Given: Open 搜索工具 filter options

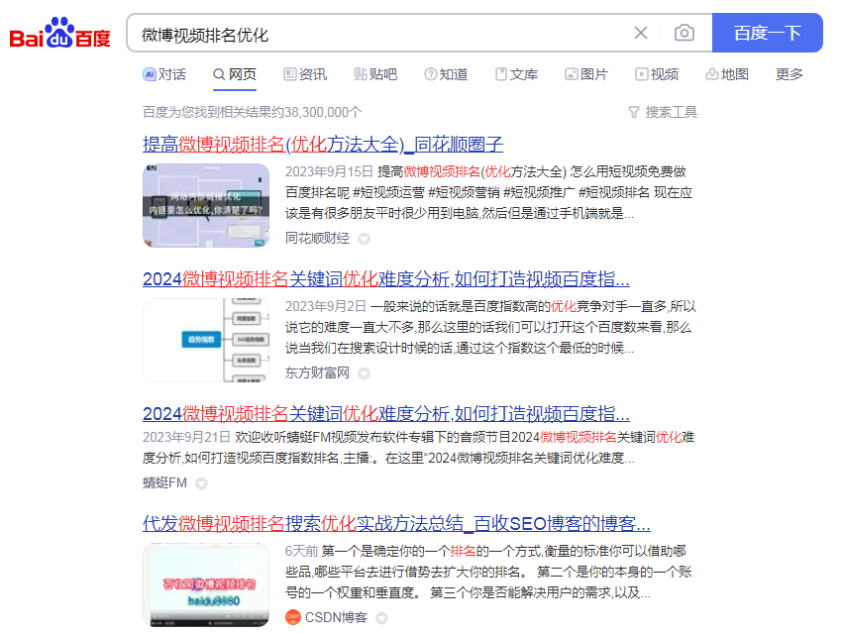Looking at the screenshot, I should pos(663,112).
